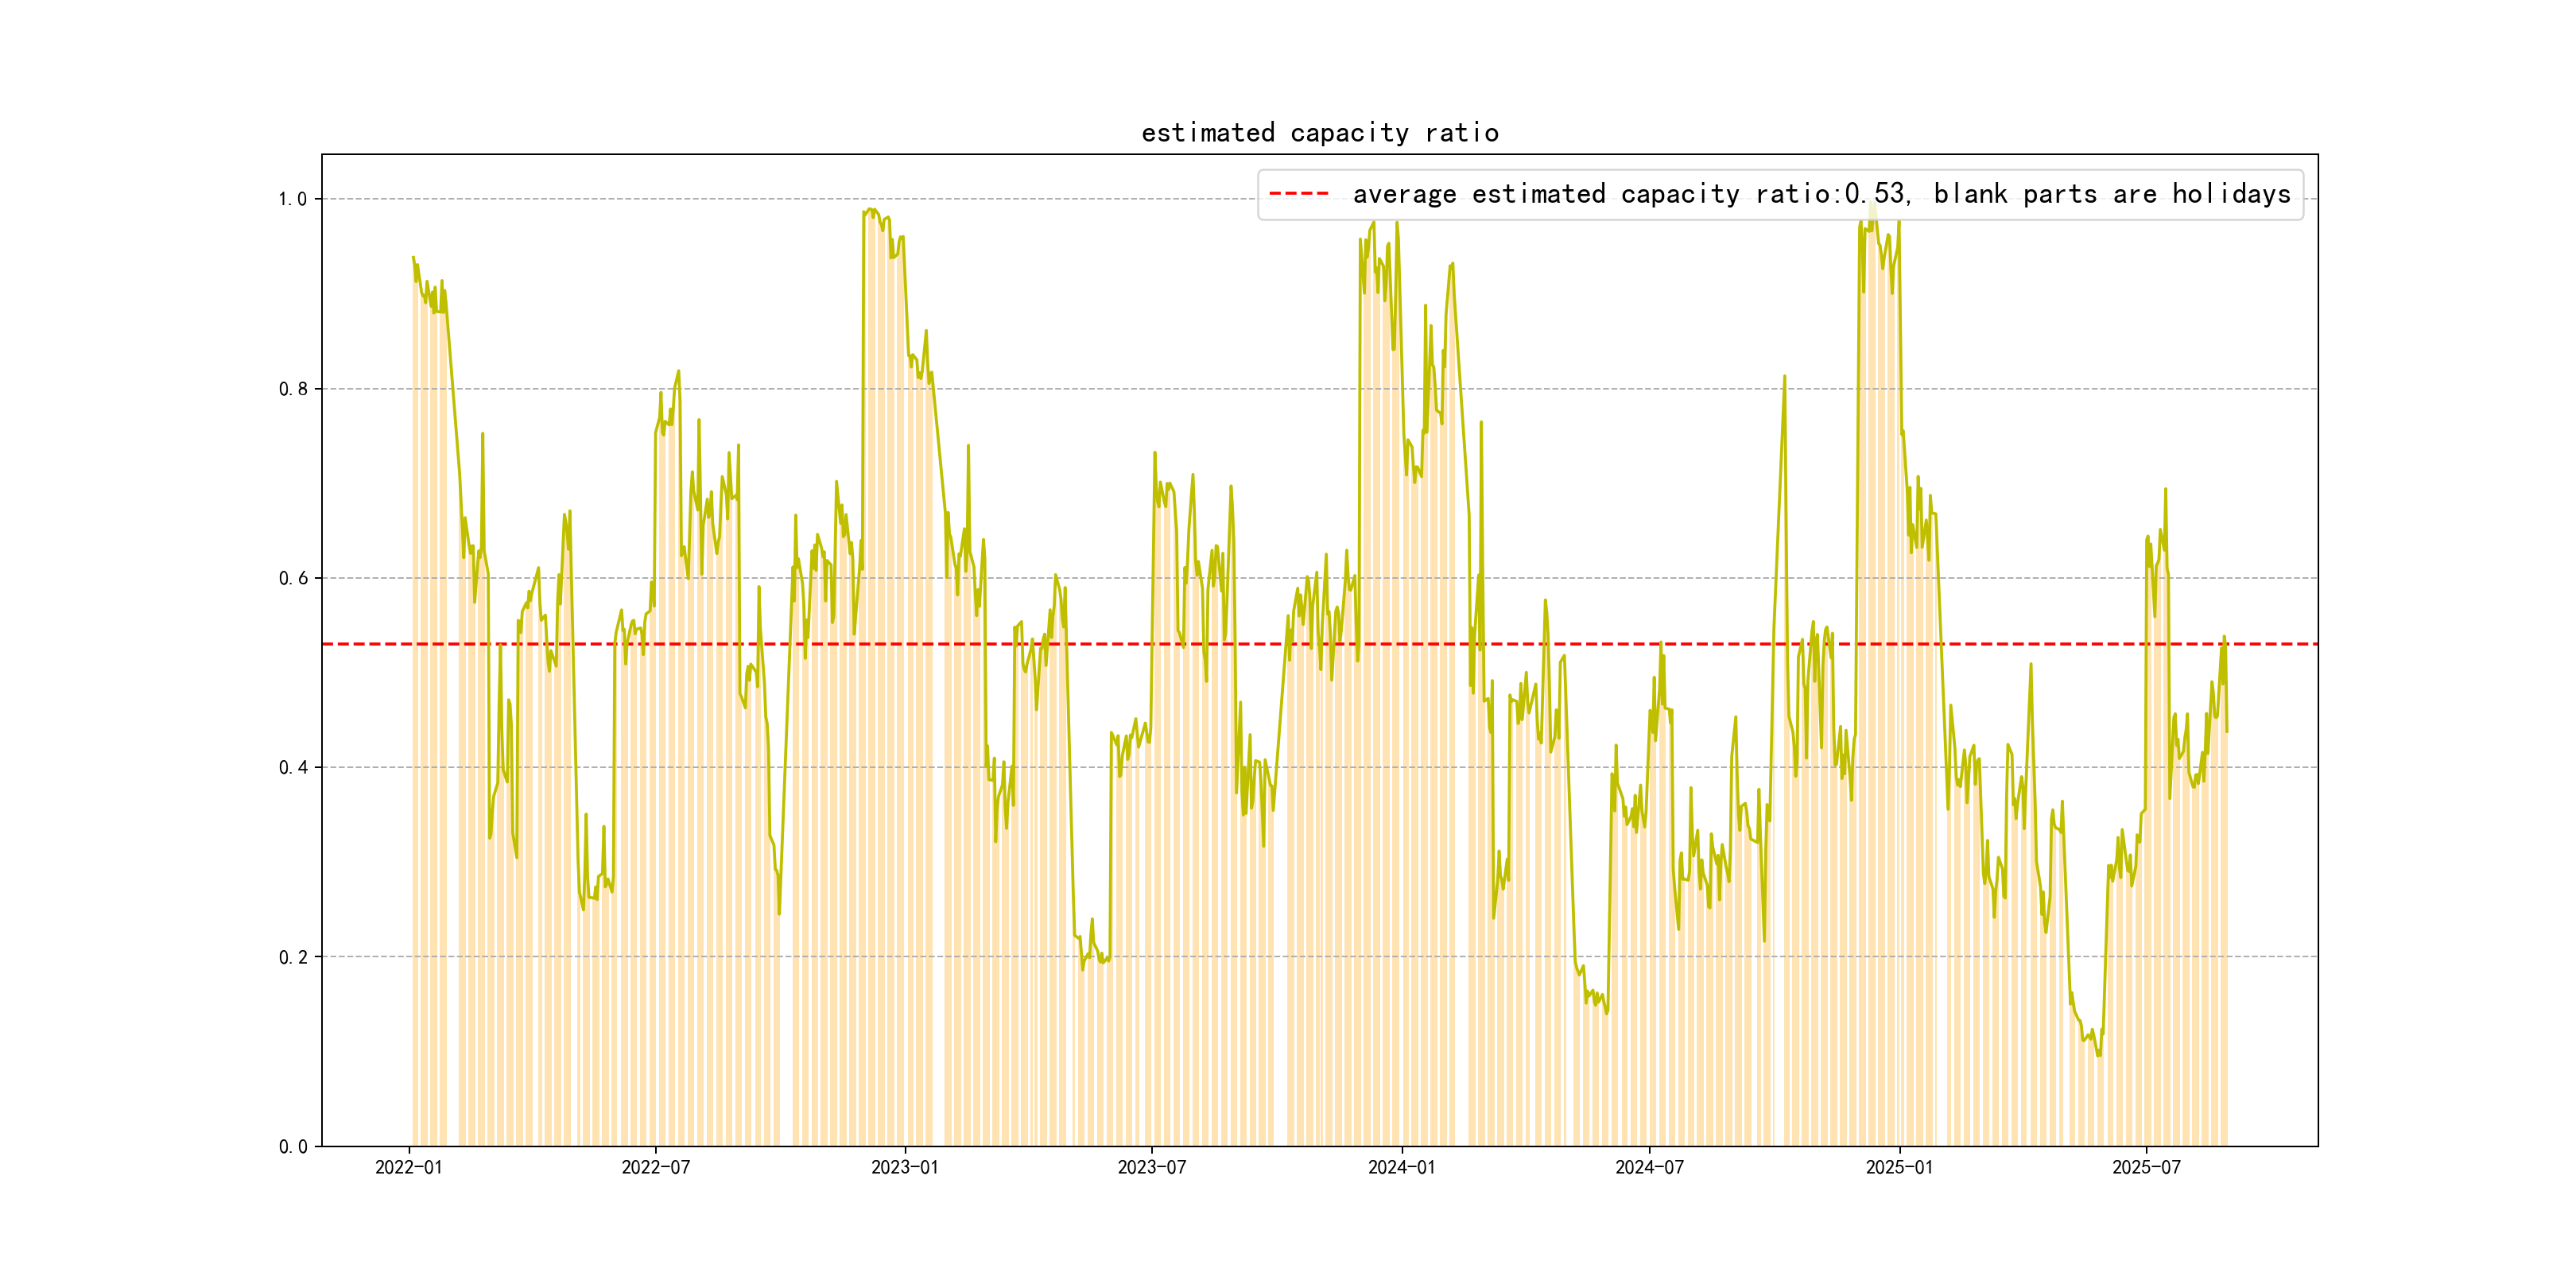Click the 2022-01 x-axis label

[x=408, y=1167]
